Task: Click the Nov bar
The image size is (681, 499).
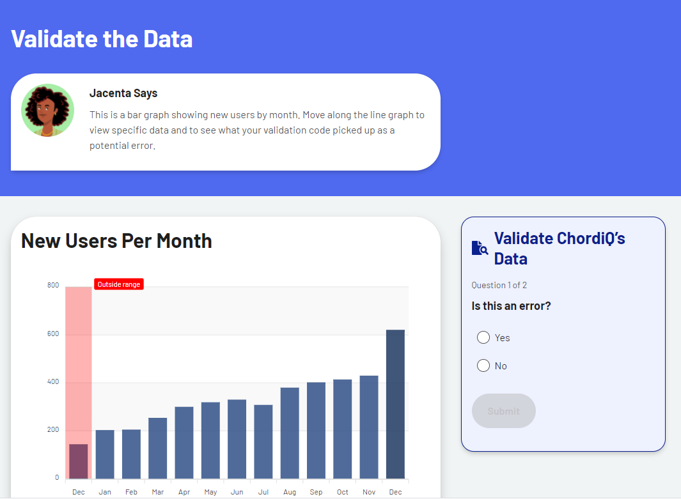Action: click(369, 427)
